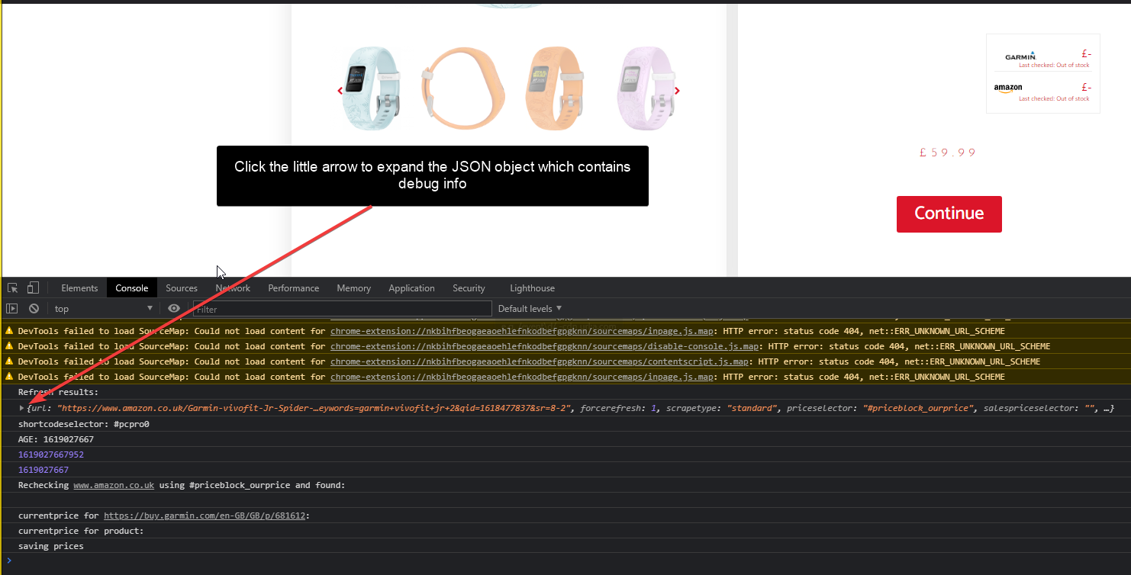Switch to the Elements tab
Image resolution: width=1131 pixels, height=575 pixels.
pyautogui.click(x=79, y=288)
